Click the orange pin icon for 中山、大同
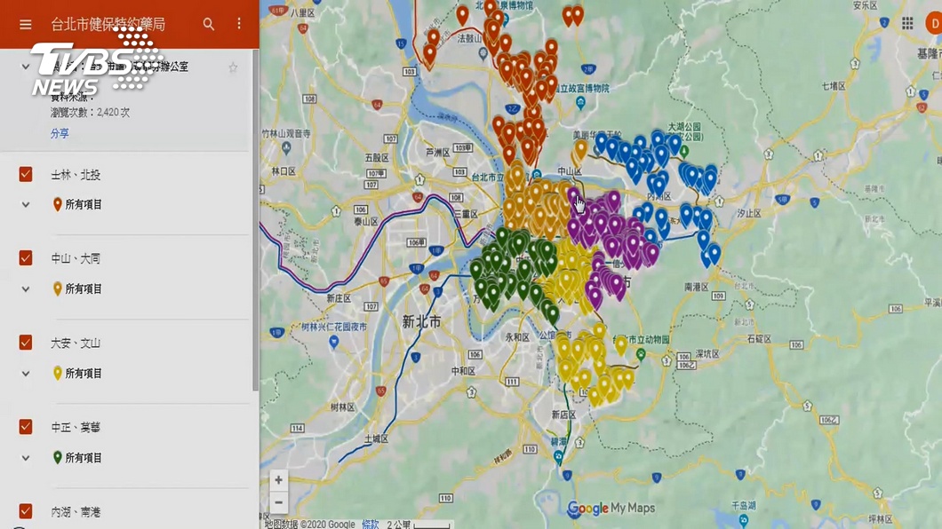The image size is (942, 529). coord(57,289)
